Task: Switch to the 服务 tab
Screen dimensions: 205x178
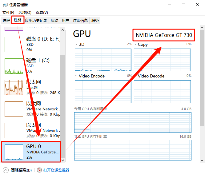Action: click(95, 20)
